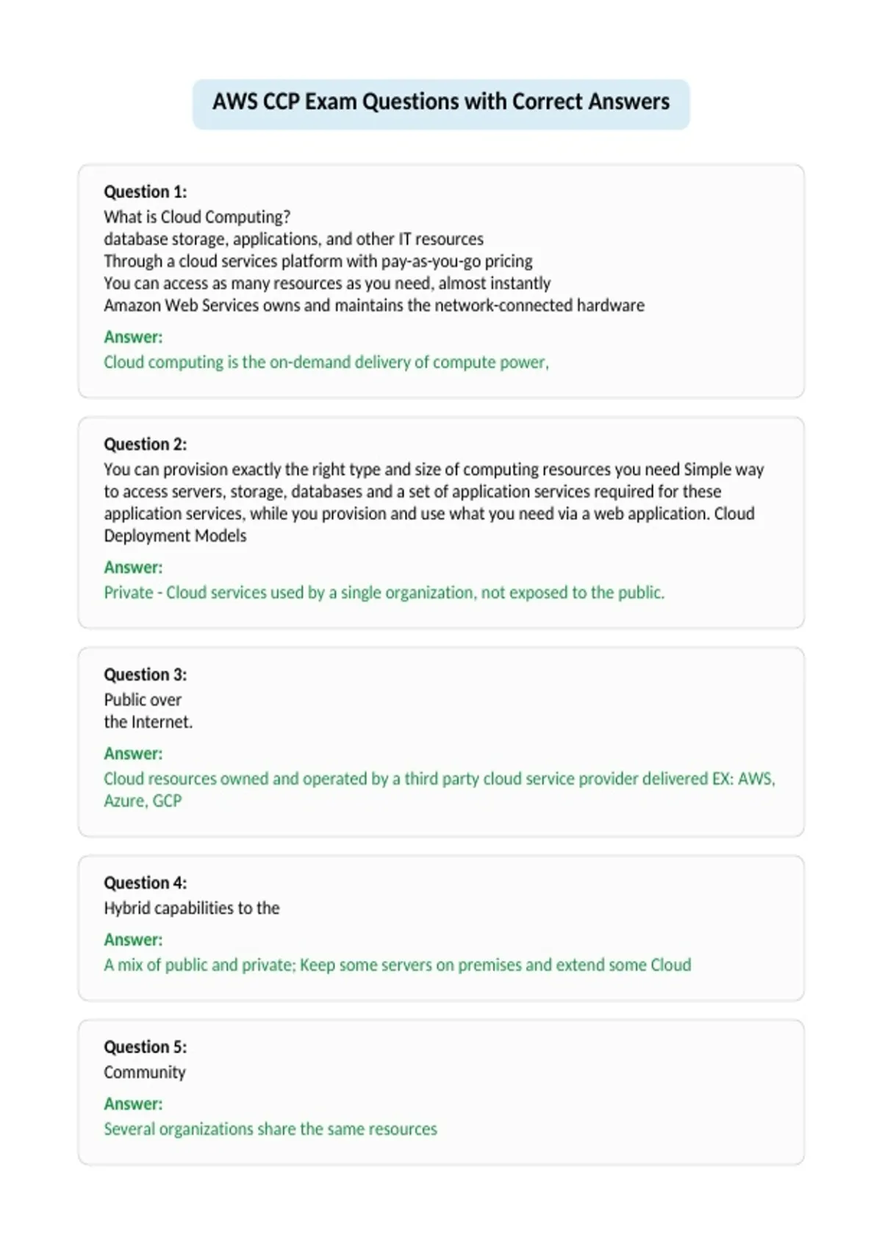
Task: Select the answer mentioning 'Azure, GCP'
Action: coord(440,790)
